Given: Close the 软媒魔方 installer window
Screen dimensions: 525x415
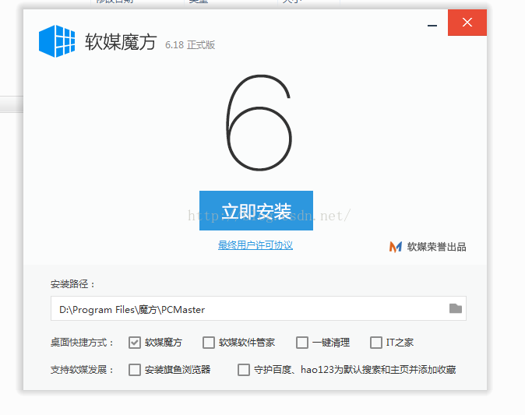Looking at the screenshot, I should 467,23.
